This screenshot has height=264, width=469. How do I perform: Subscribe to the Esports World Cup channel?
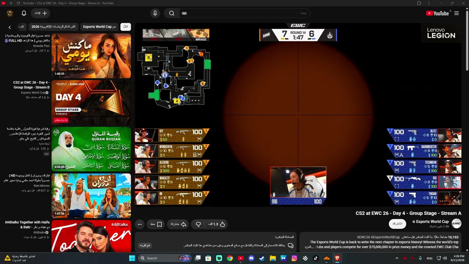coord(398,224)
